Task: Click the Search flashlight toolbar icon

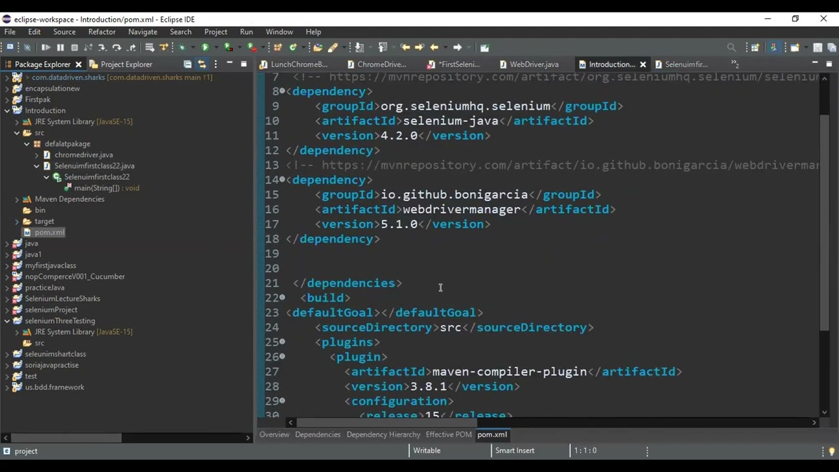Action: click(333, 47)
